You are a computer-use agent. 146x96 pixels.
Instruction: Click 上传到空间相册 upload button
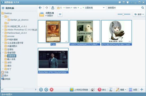(x=79, y=90)
